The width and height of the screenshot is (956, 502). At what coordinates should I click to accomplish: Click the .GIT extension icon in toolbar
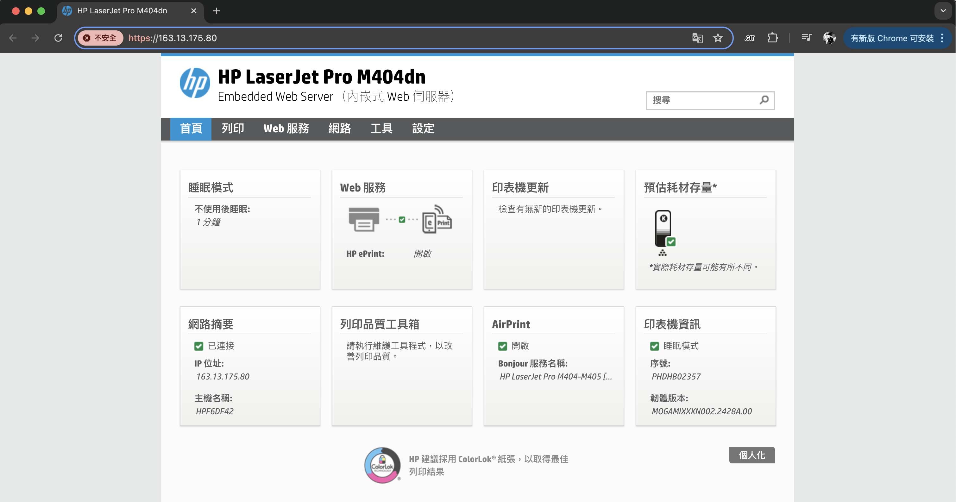point(749,38)
